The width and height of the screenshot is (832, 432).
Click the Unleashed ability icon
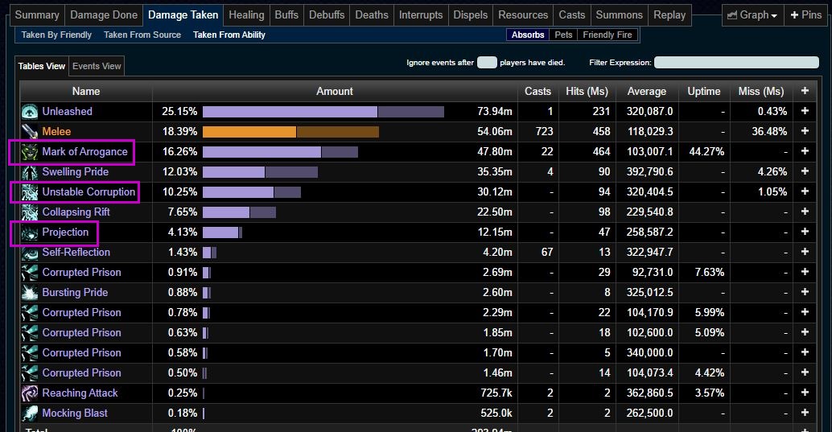(x=30, y=112)
